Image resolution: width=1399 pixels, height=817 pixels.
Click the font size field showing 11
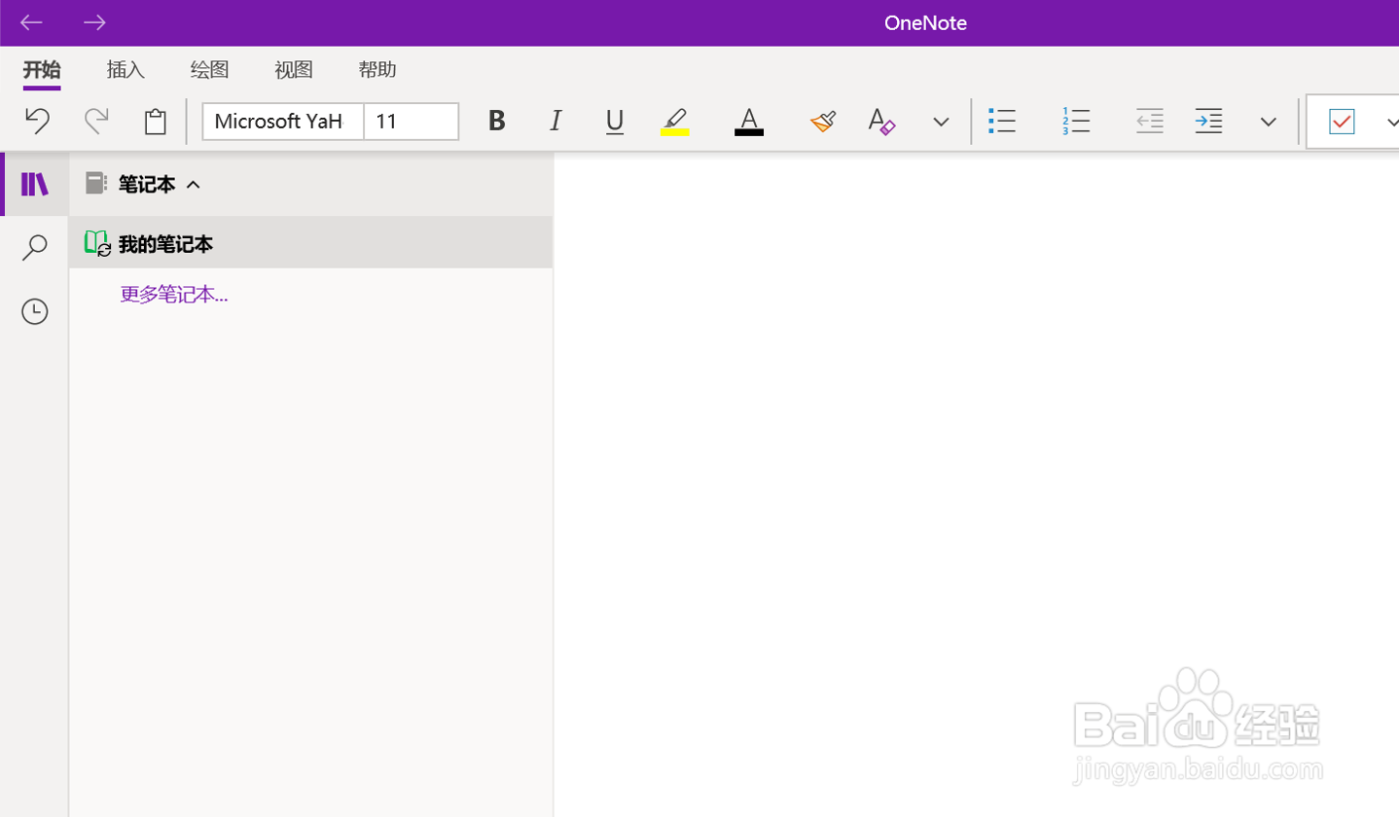412,122
